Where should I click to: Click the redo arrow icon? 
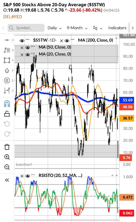coord(7,134)
